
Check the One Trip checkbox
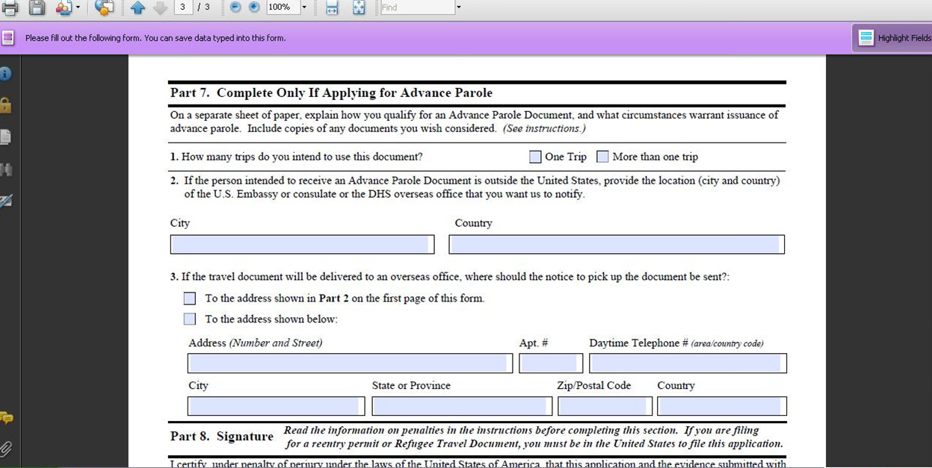click(x=535, y=157)
